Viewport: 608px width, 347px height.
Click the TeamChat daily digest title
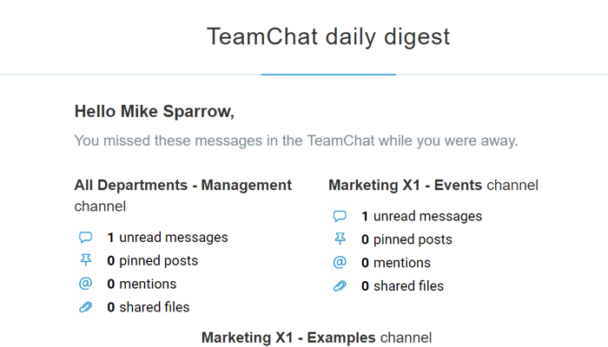click(x=328, y=36)
